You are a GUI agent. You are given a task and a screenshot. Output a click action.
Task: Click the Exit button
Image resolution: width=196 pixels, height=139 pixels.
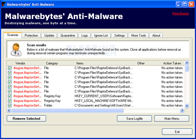coord(177,132)
